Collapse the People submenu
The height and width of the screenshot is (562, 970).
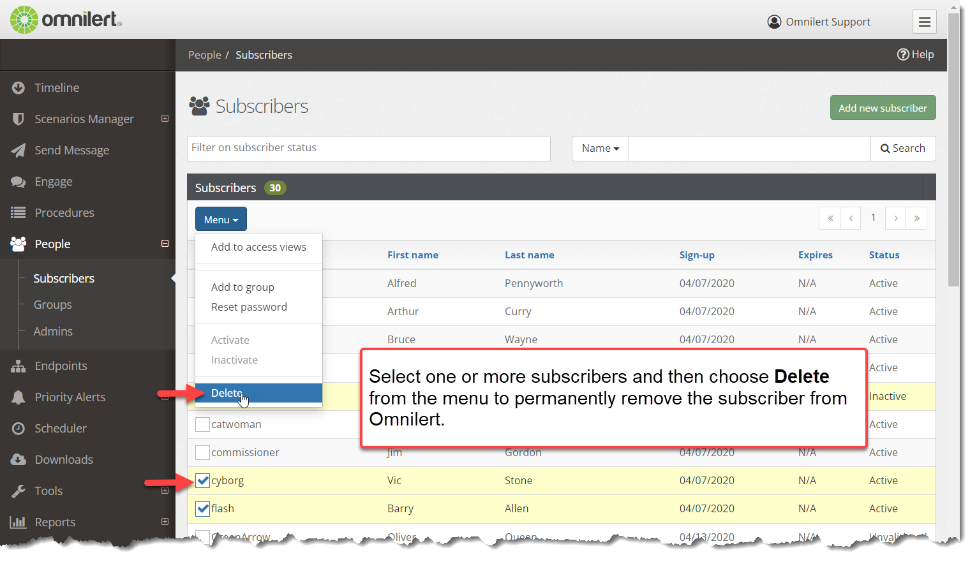pos(165,244)
